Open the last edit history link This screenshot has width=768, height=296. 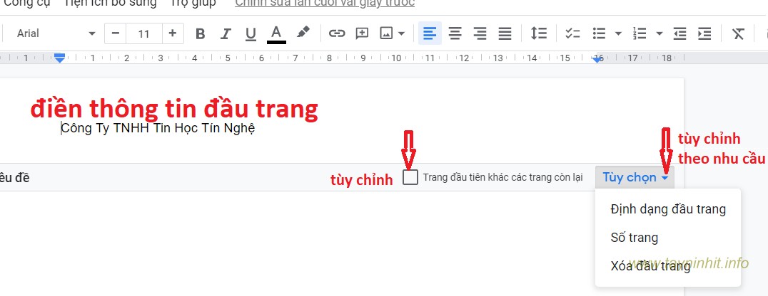pos(325,4)
